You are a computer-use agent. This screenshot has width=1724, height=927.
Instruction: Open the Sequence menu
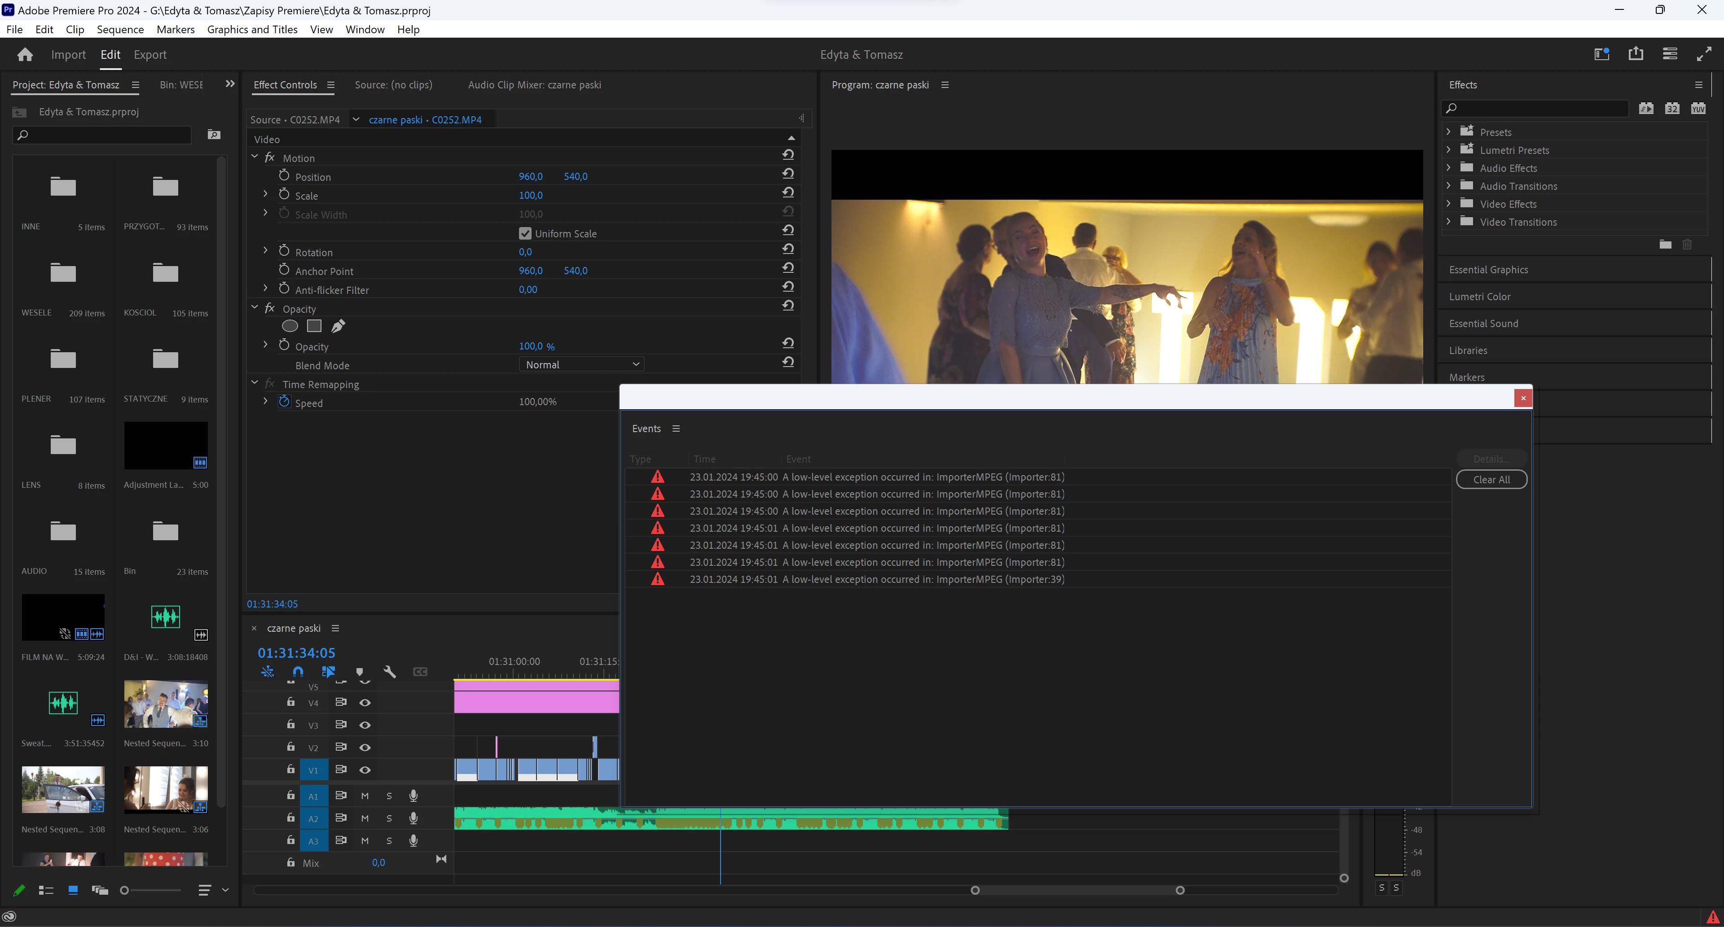[x=120, y=30]
